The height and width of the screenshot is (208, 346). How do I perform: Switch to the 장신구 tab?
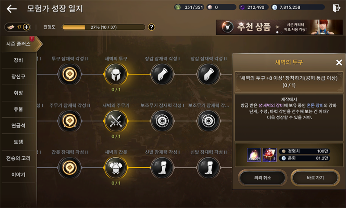pos(18,76)
